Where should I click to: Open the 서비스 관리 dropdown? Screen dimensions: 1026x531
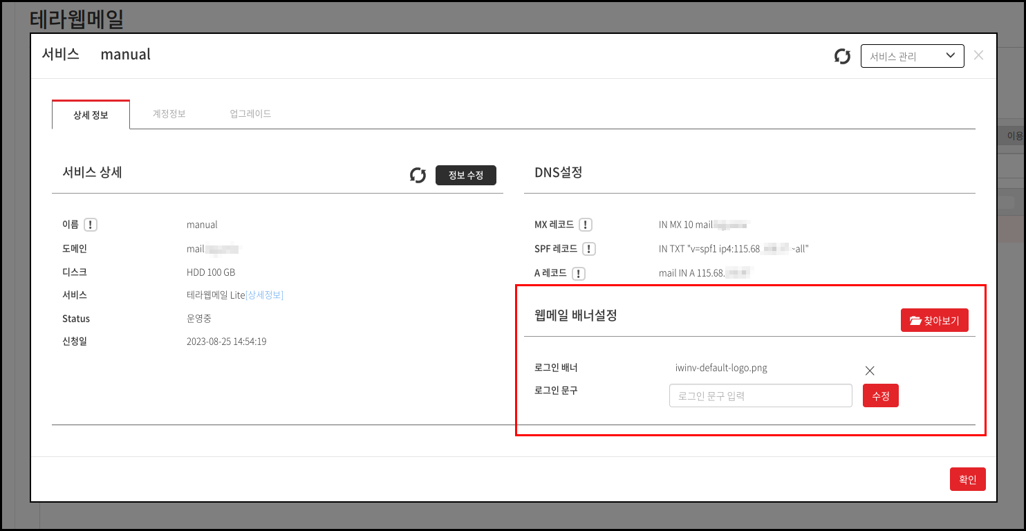[912, 56]
